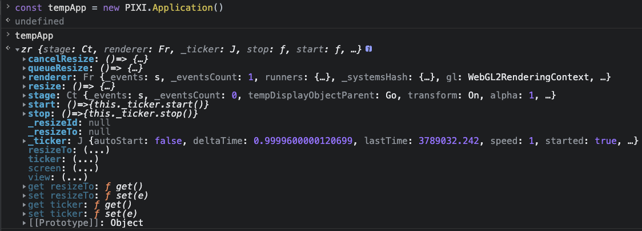The height and width of the screenshot is (231, 642).
Task: Click the info icon beside the zr object summary
Action: 368,49
